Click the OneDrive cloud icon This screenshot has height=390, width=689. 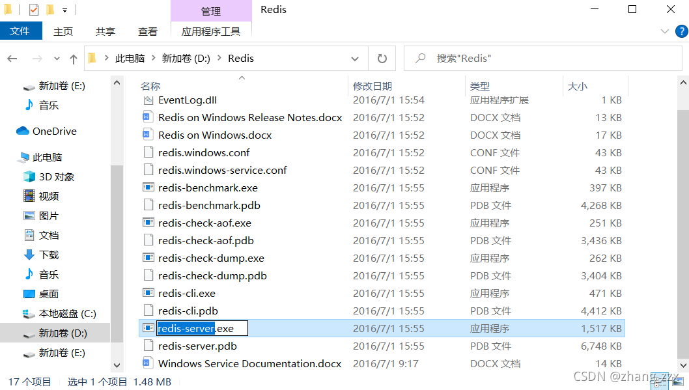22,131
